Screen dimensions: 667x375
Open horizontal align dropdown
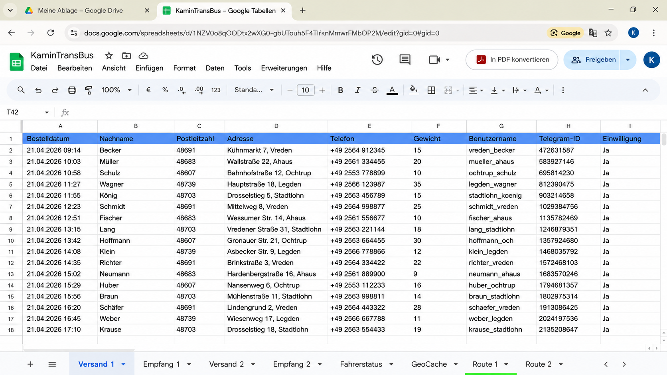(476, 90)
